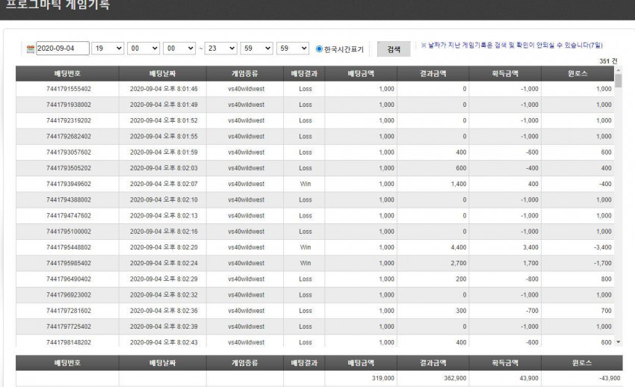The height and width of the screenshot is (387, 635).
Task: Click the Win result at 8:02:07
Action: (x=306, y=184)
